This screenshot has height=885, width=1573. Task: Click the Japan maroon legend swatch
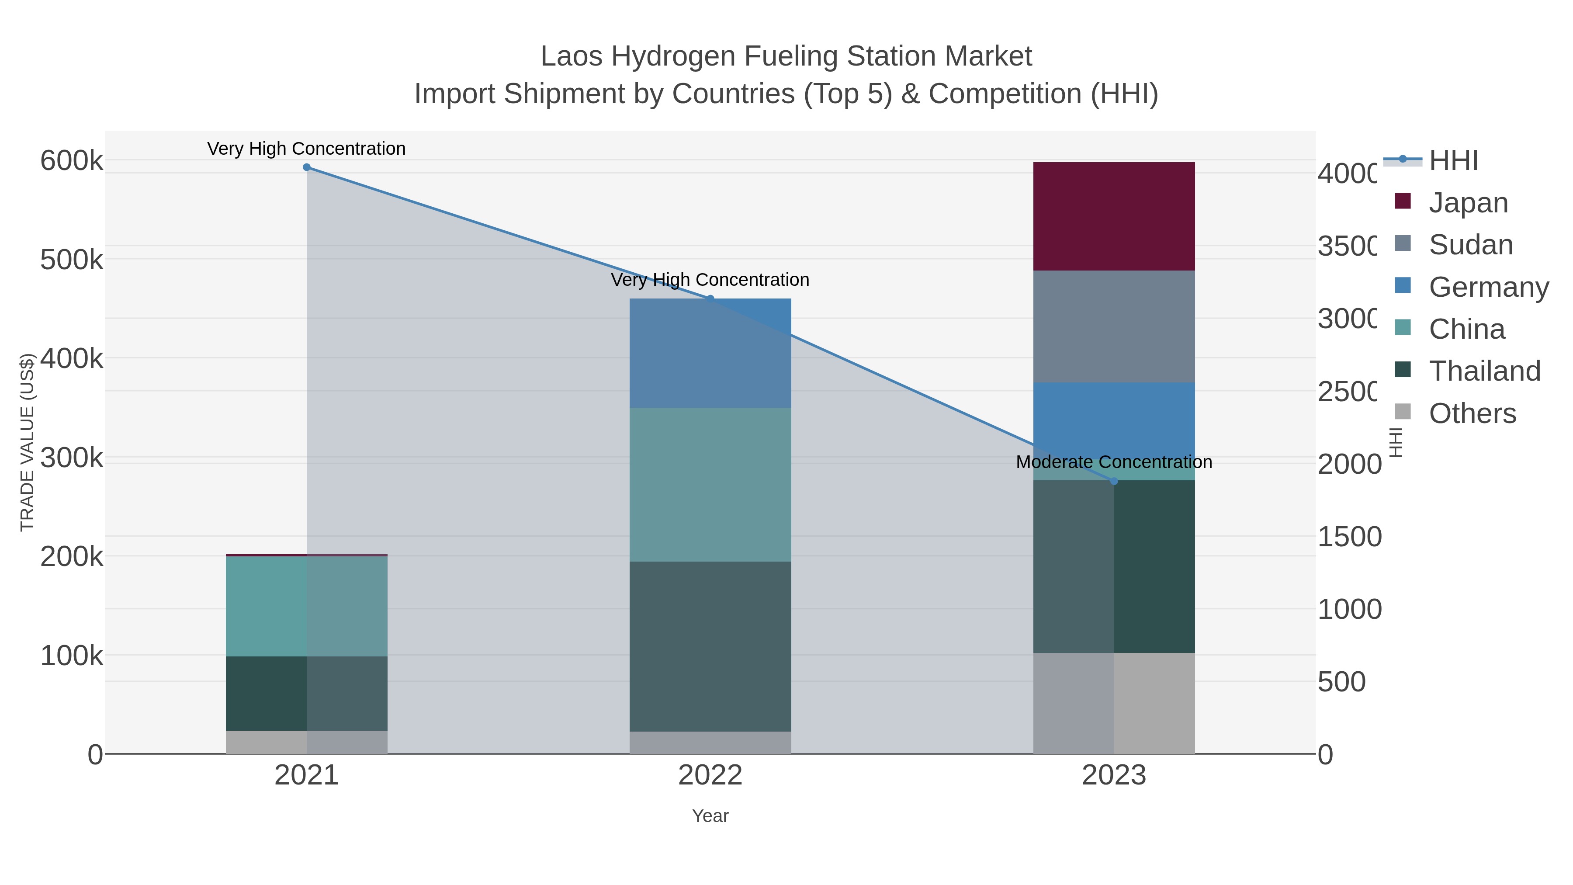click(x=1403, y=201)
